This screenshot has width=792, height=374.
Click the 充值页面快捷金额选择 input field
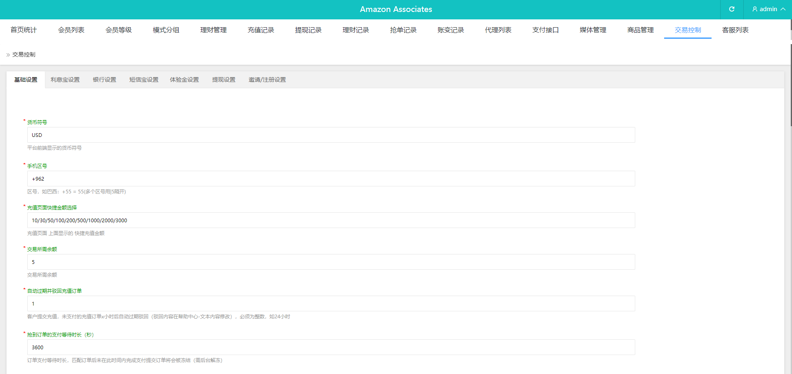pos(331,220)
